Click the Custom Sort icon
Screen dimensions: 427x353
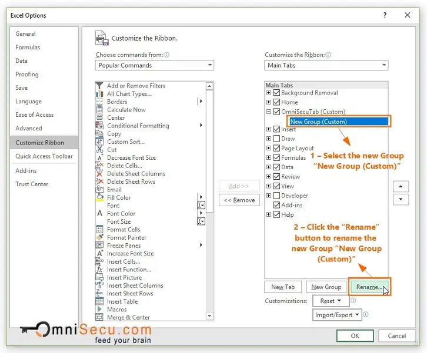click(x=99, y=142)
